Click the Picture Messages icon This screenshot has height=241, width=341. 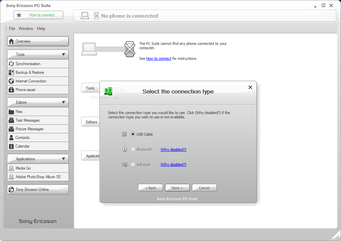pyautogui.click(x=11, y=129)
